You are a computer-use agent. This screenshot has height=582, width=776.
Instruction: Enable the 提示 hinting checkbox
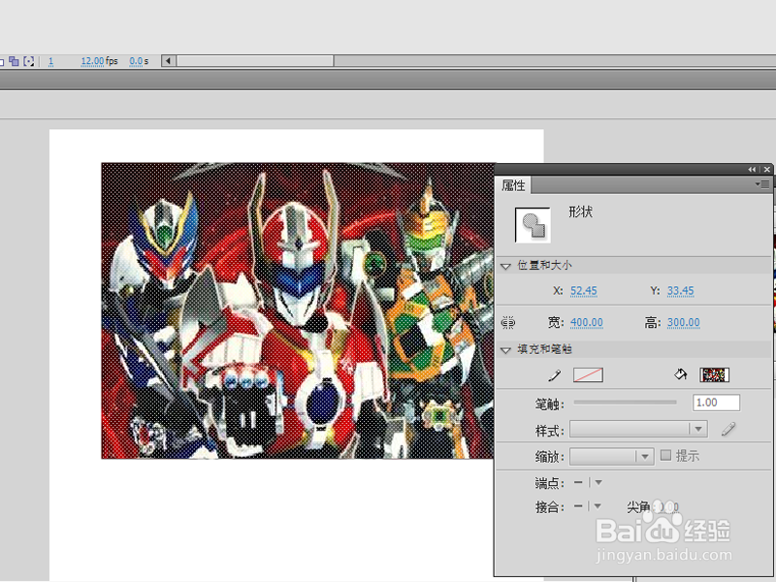[x=665, y=455]
